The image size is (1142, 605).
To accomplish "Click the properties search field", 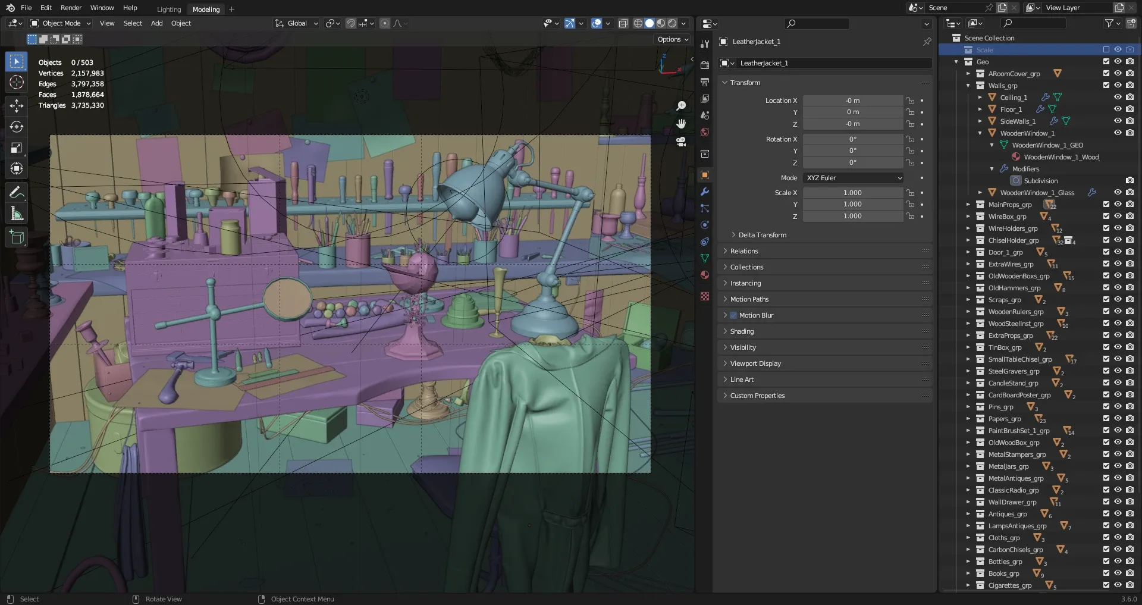I will click(817, 24).
